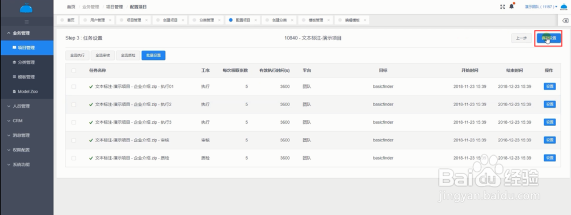Open the notifications bell
Viewport: 571px width, 215px height.
[x=512, y=7]
